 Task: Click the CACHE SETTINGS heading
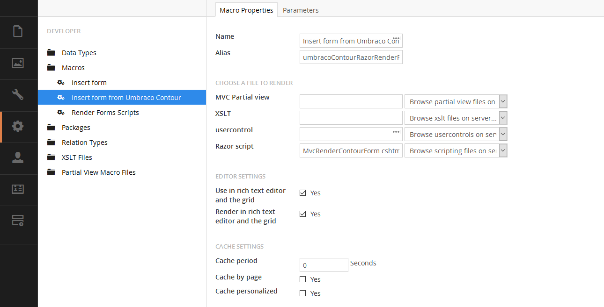coord(239,247)
